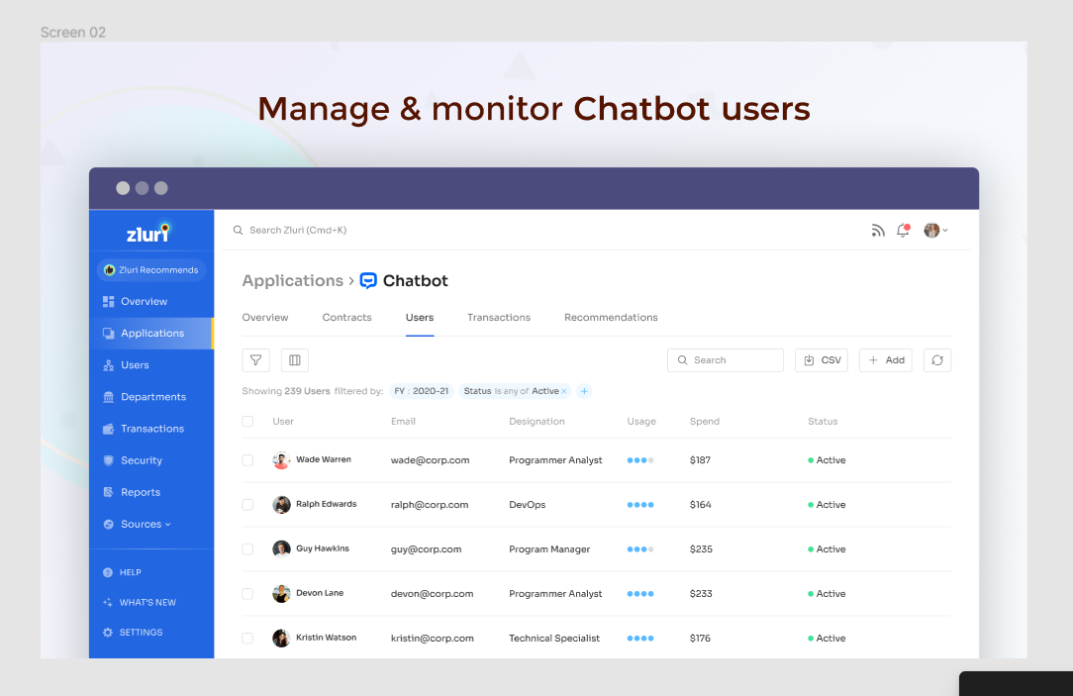1073x696 pixels.
Task: Click Devon Lane's Active status
Action: [827, 594]
